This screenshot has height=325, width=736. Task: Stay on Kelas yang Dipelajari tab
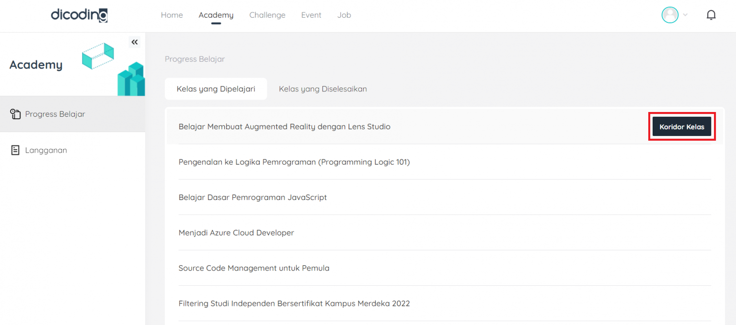tap(216, 89)
